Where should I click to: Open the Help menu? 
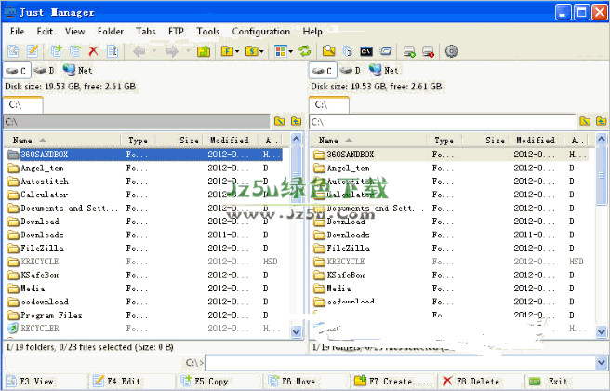click(312, 31)
